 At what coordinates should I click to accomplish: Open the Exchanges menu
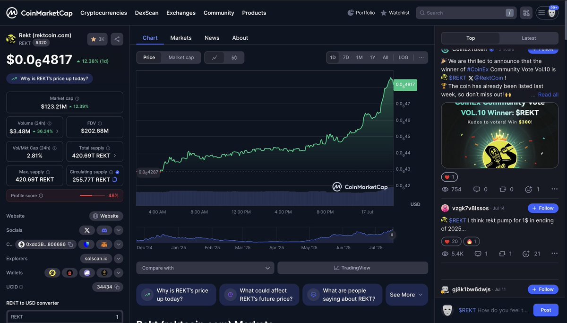(x=181, y=13)
